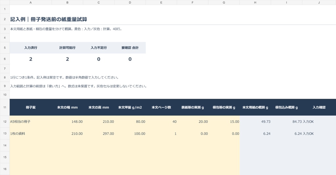Select the 210.00 height cell in row 12
336x175 pixels.
point(98,122)
